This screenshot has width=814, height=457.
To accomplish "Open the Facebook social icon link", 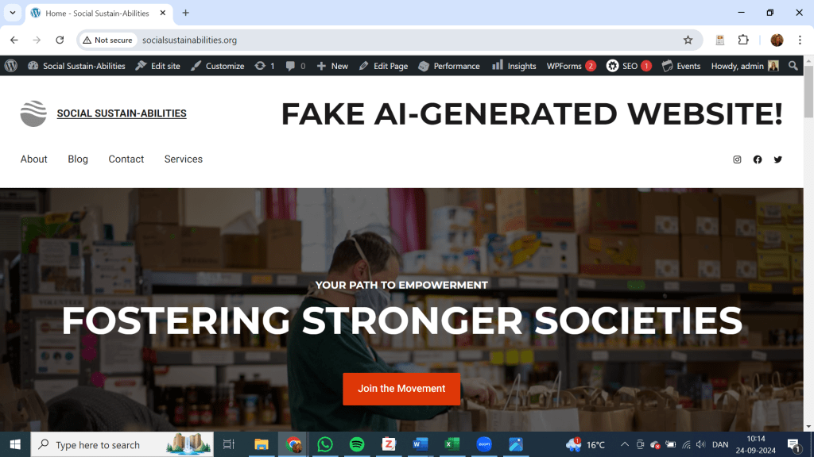I will tap(758, 159).
